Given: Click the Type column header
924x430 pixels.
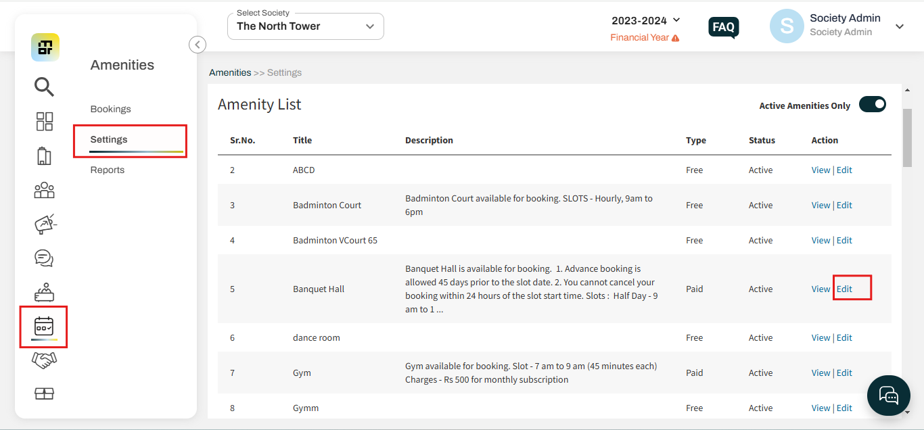Looking at the screenshot, I should pyautogui.click(x=696, y=140).
